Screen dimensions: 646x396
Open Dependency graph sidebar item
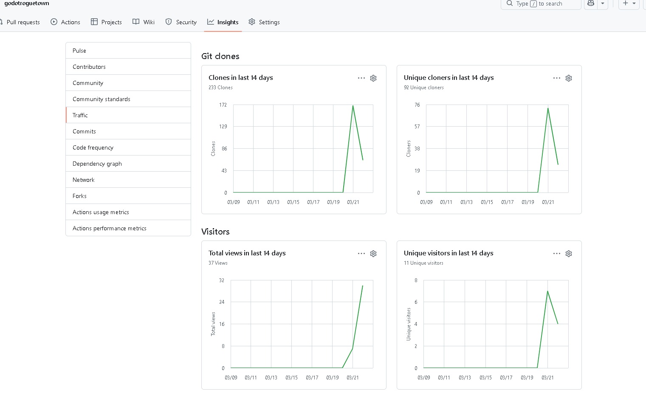[97, 164]
